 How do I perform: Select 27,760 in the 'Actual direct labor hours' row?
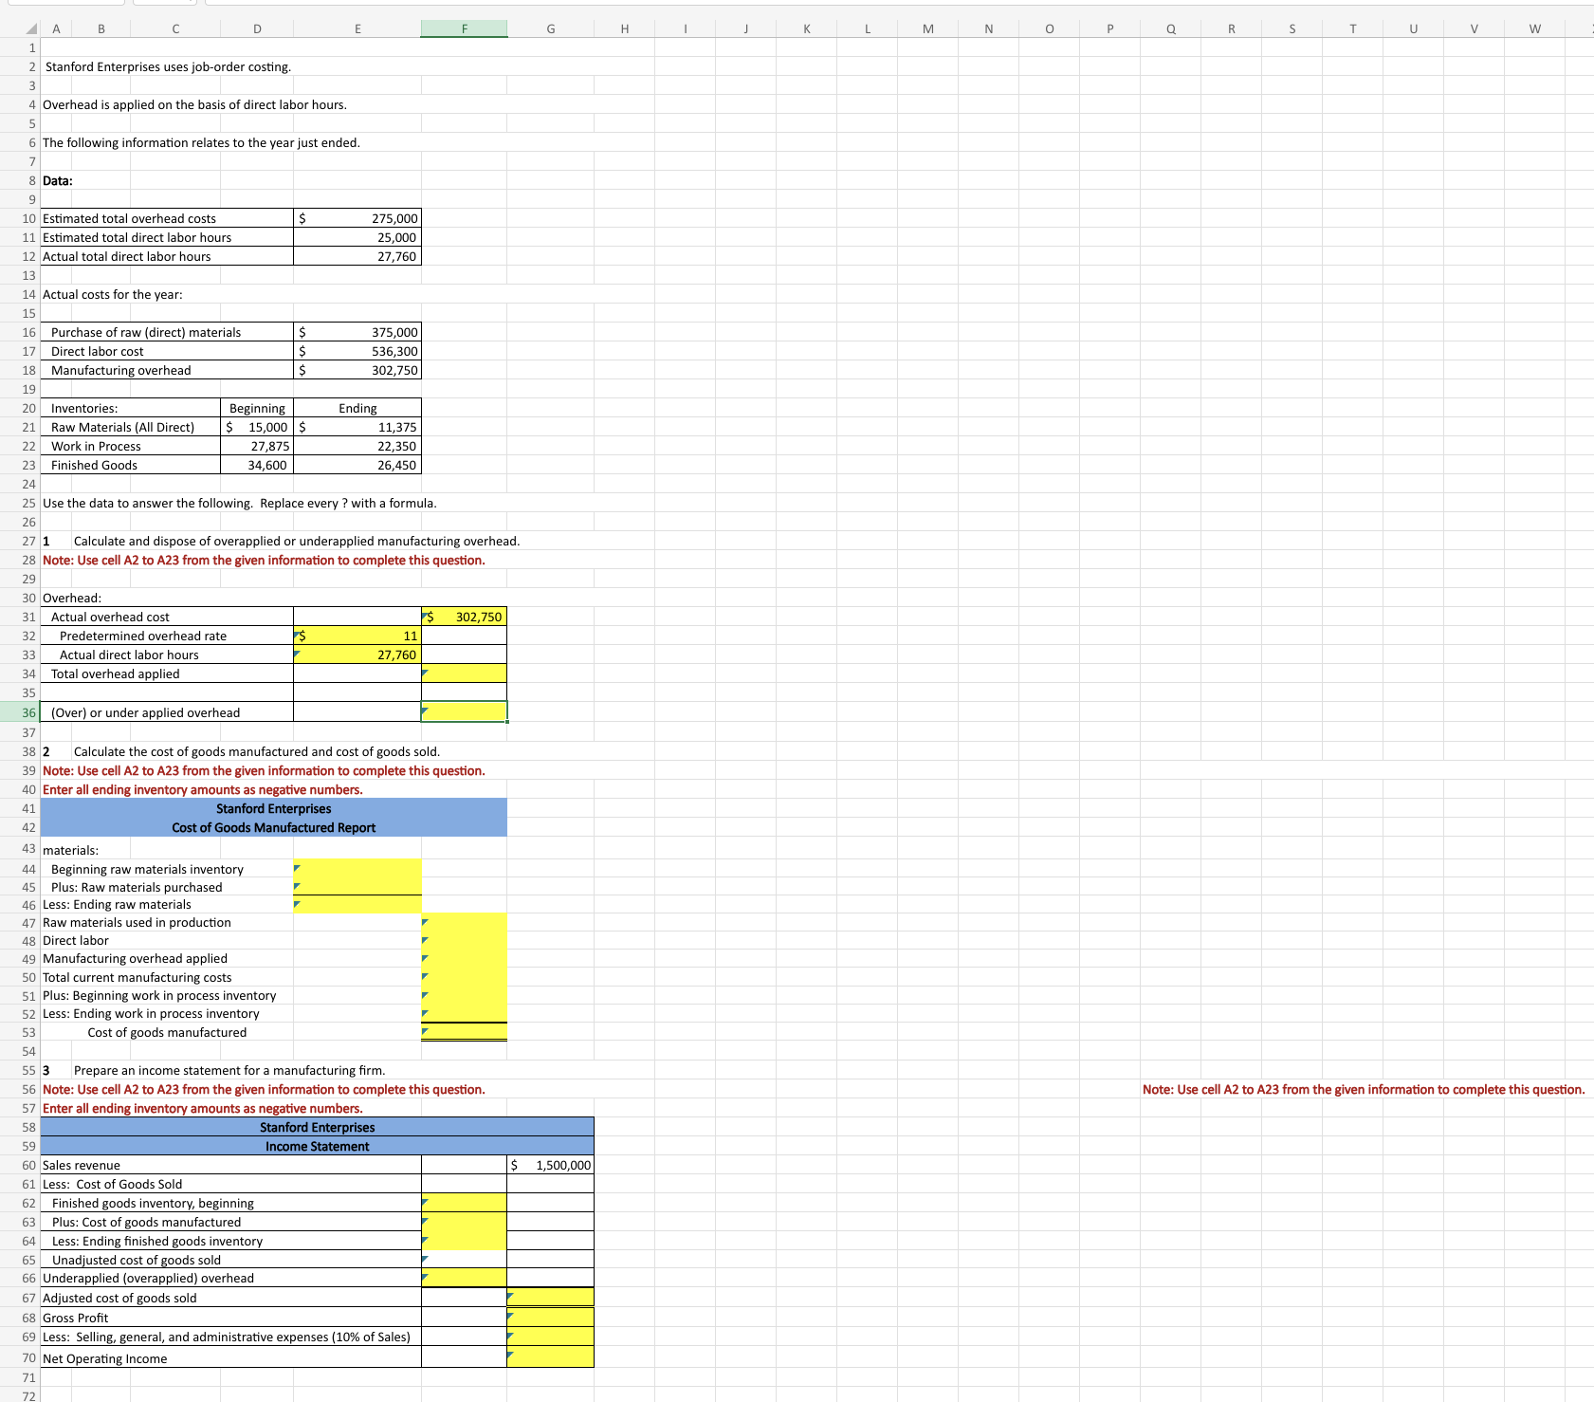pos(357,655)
